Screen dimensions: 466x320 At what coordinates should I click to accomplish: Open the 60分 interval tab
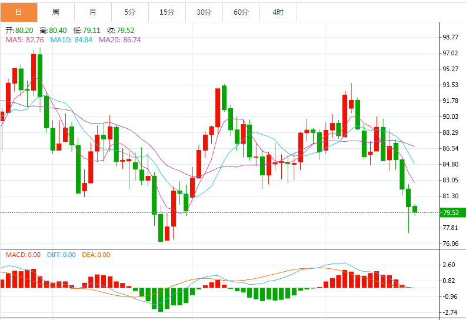tap(241, 12)
